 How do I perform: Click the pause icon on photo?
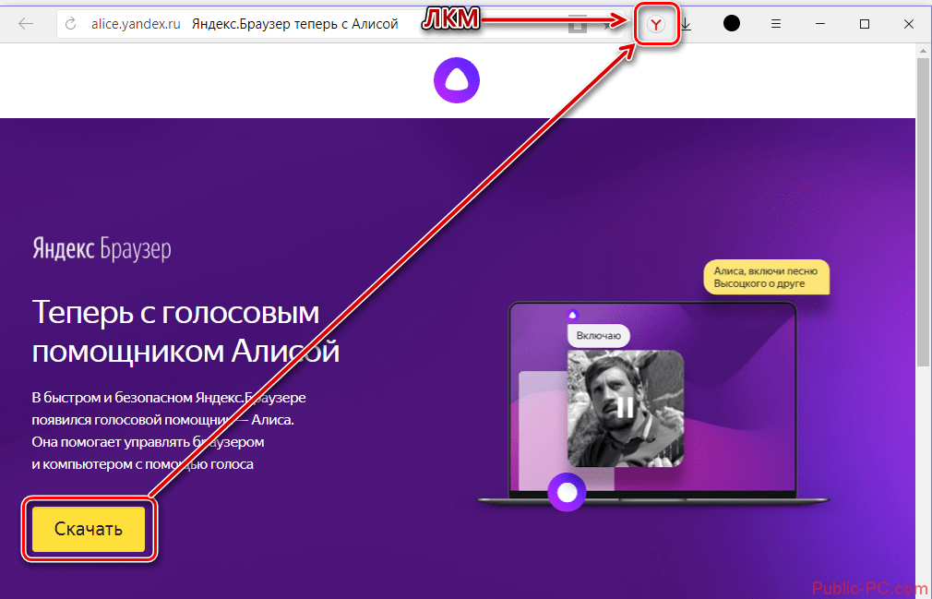tap(626, 408)
